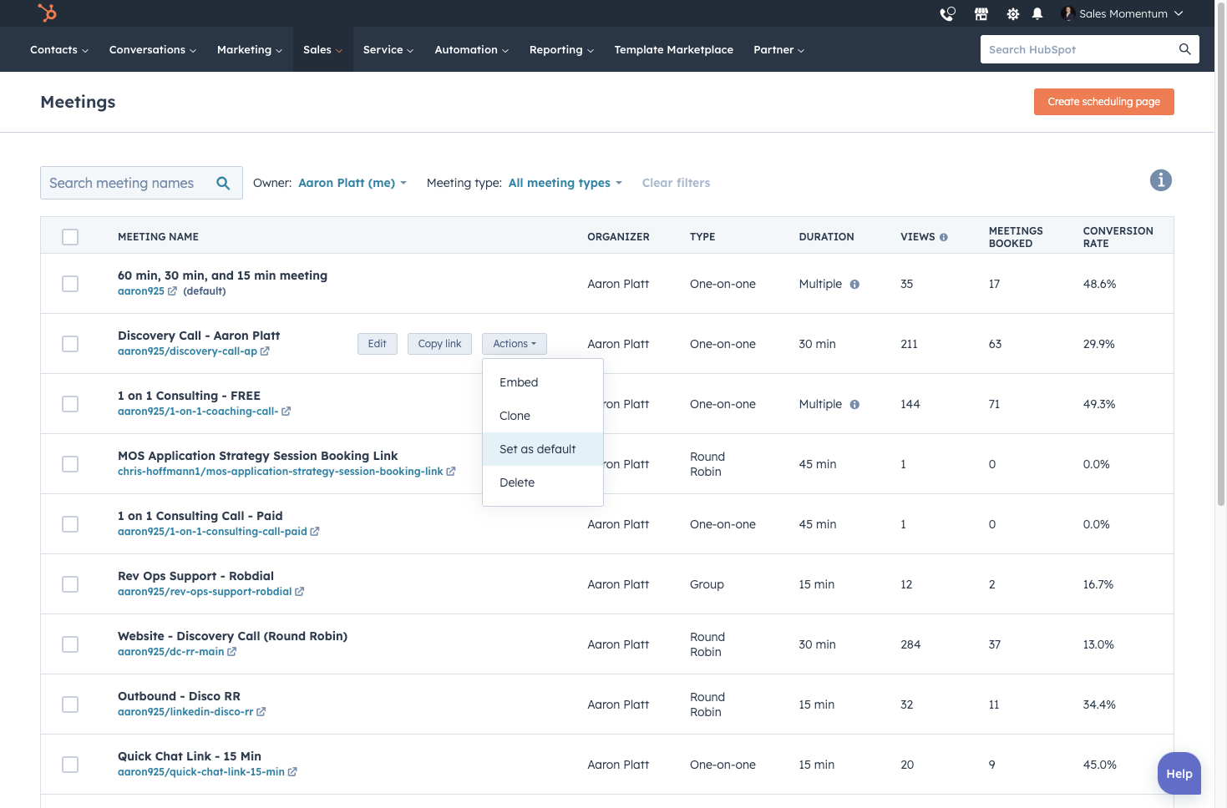This screenshot has height=808, width=1227.
Task: Open external link icon for rev-ops-support-robdial
Action: point(300,592)
